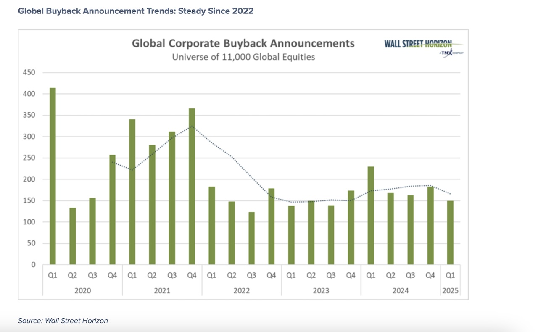The height and width of the screenshot is (332, 538).
Task: Select the 2025 year label
Action: pos(450,290)
